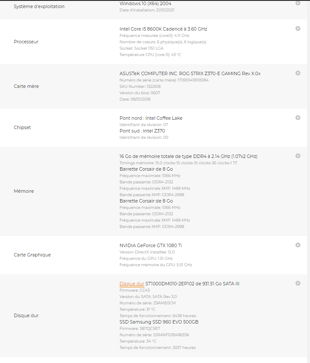Open settings gear for the Chipset row
The image size is (310, 363).
298,118
